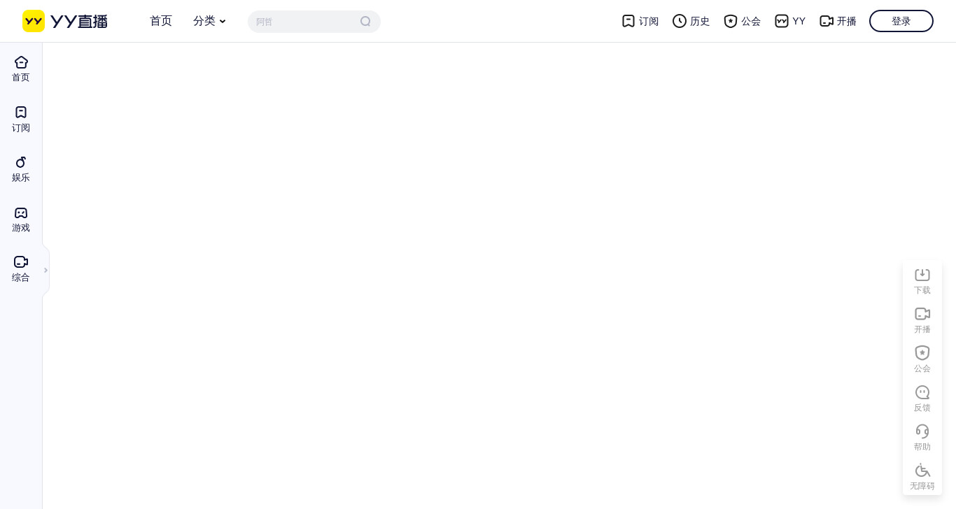The height and width of the screenshot is (509, 956).
Task: Open 订阅 in the top navigation
Action: pos(640,21)
